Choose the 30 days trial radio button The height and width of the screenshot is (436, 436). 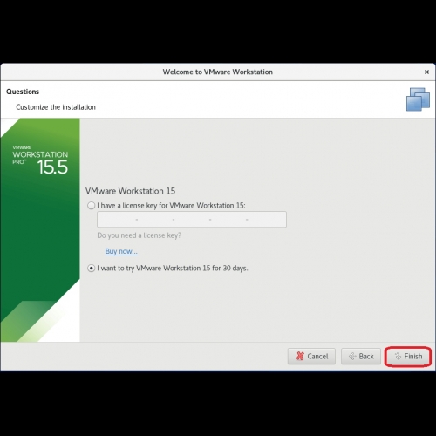tap(92, 268)
